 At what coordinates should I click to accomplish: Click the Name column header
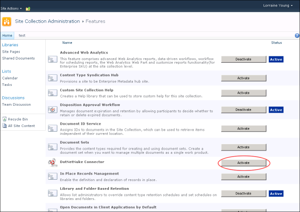[67, 42]
